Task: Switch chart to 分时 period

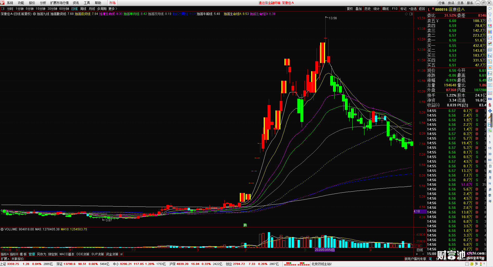Action: click(x=10, y=9)
